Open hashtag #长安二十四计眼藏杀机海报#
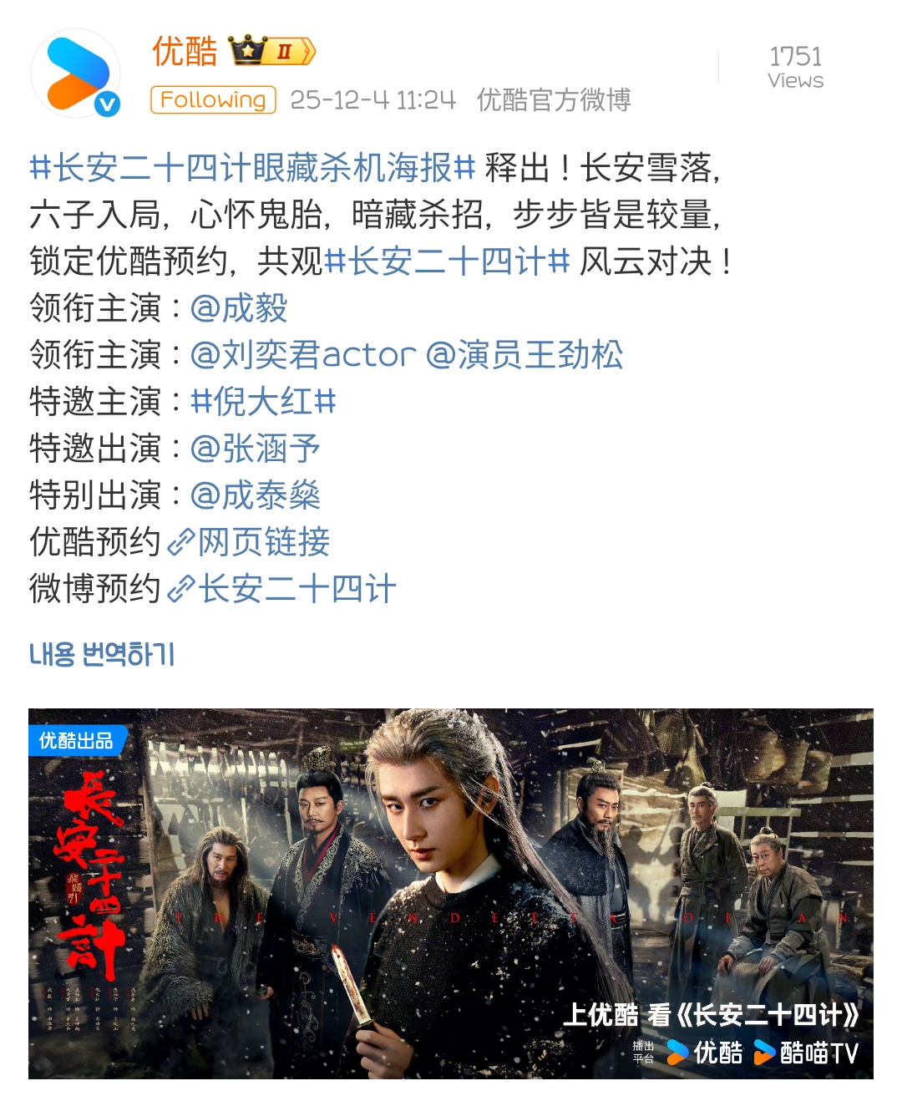Image resolution: width=902 pixels, height=1096 pixels. (x=252, y=168)
